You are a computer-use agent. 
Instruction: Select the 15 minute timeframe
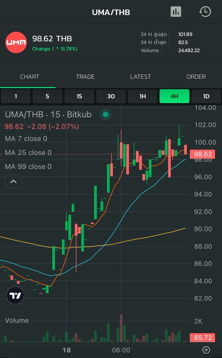[x=79, y=96]
